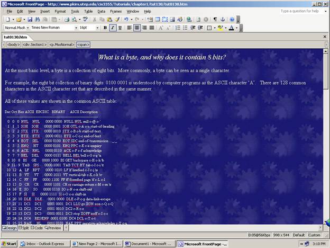The height and width of the screenshot is (248, 330).
Task: Open the 16pt font size dropdown
Action: 97,28
